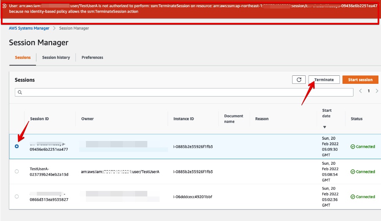
Task: Open the Session history tab
Action: pos(56,58)
